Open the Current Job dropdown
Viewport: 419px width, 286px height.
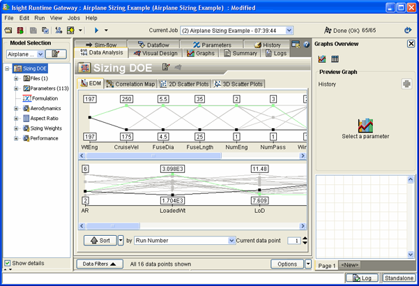click(x=289, y=31)
